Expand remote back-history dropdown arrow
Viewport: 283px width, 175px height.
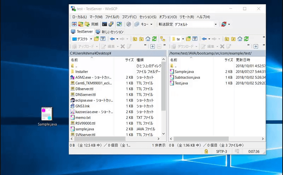[x=209, y=39]
